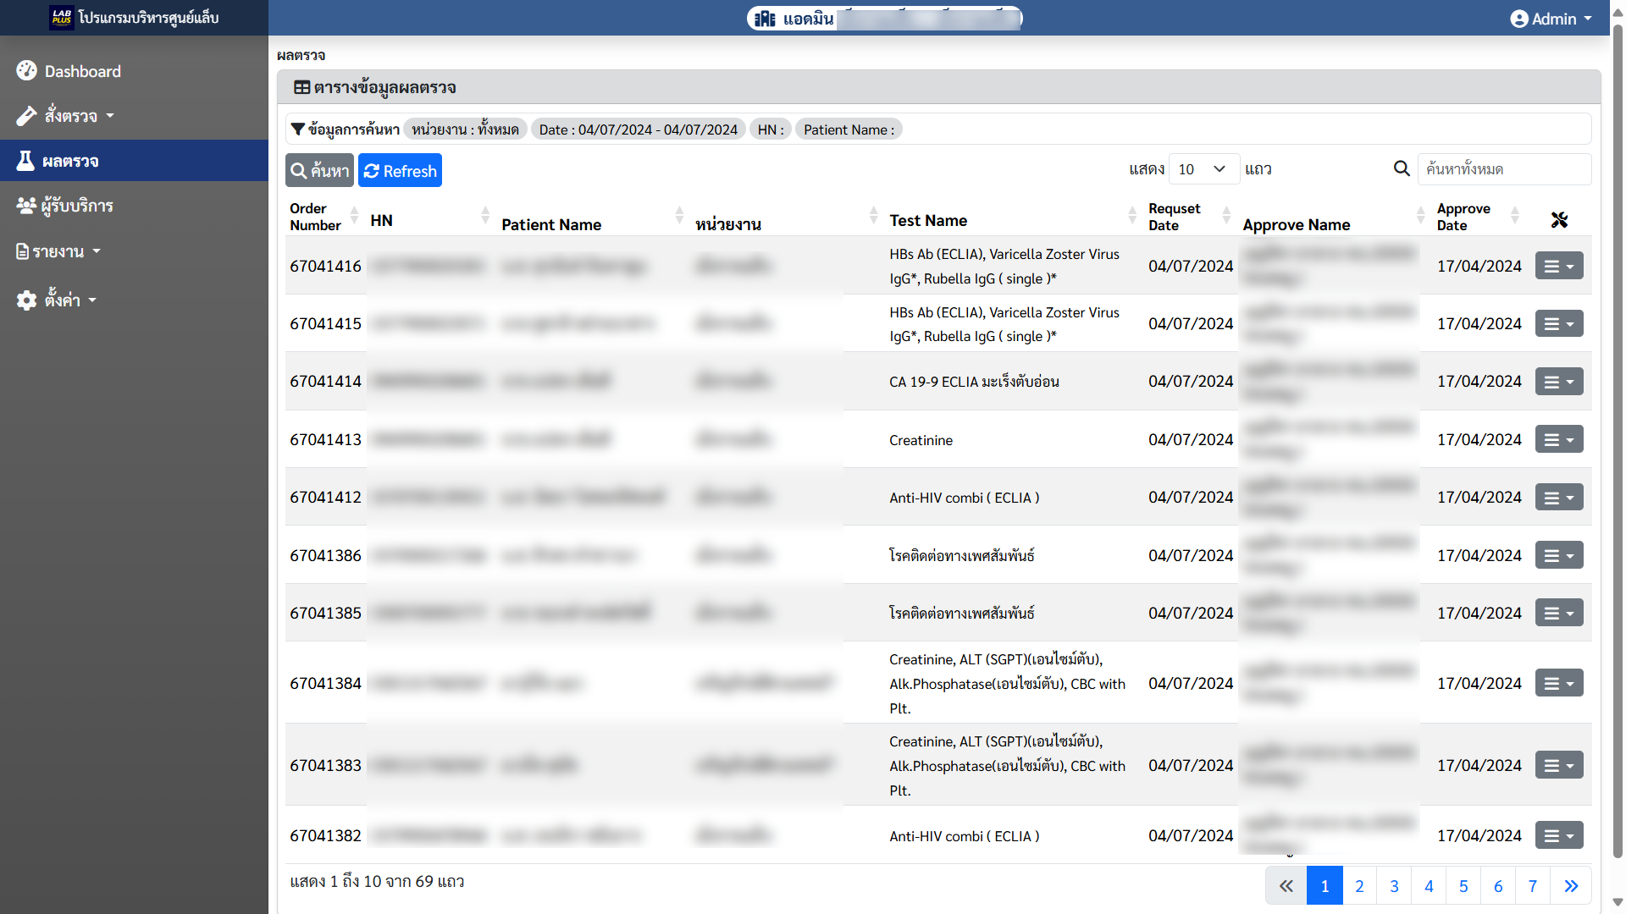Open action menu for order 67041416
The height and width of the screenshot is (914, 1626).
point(1559,266)
